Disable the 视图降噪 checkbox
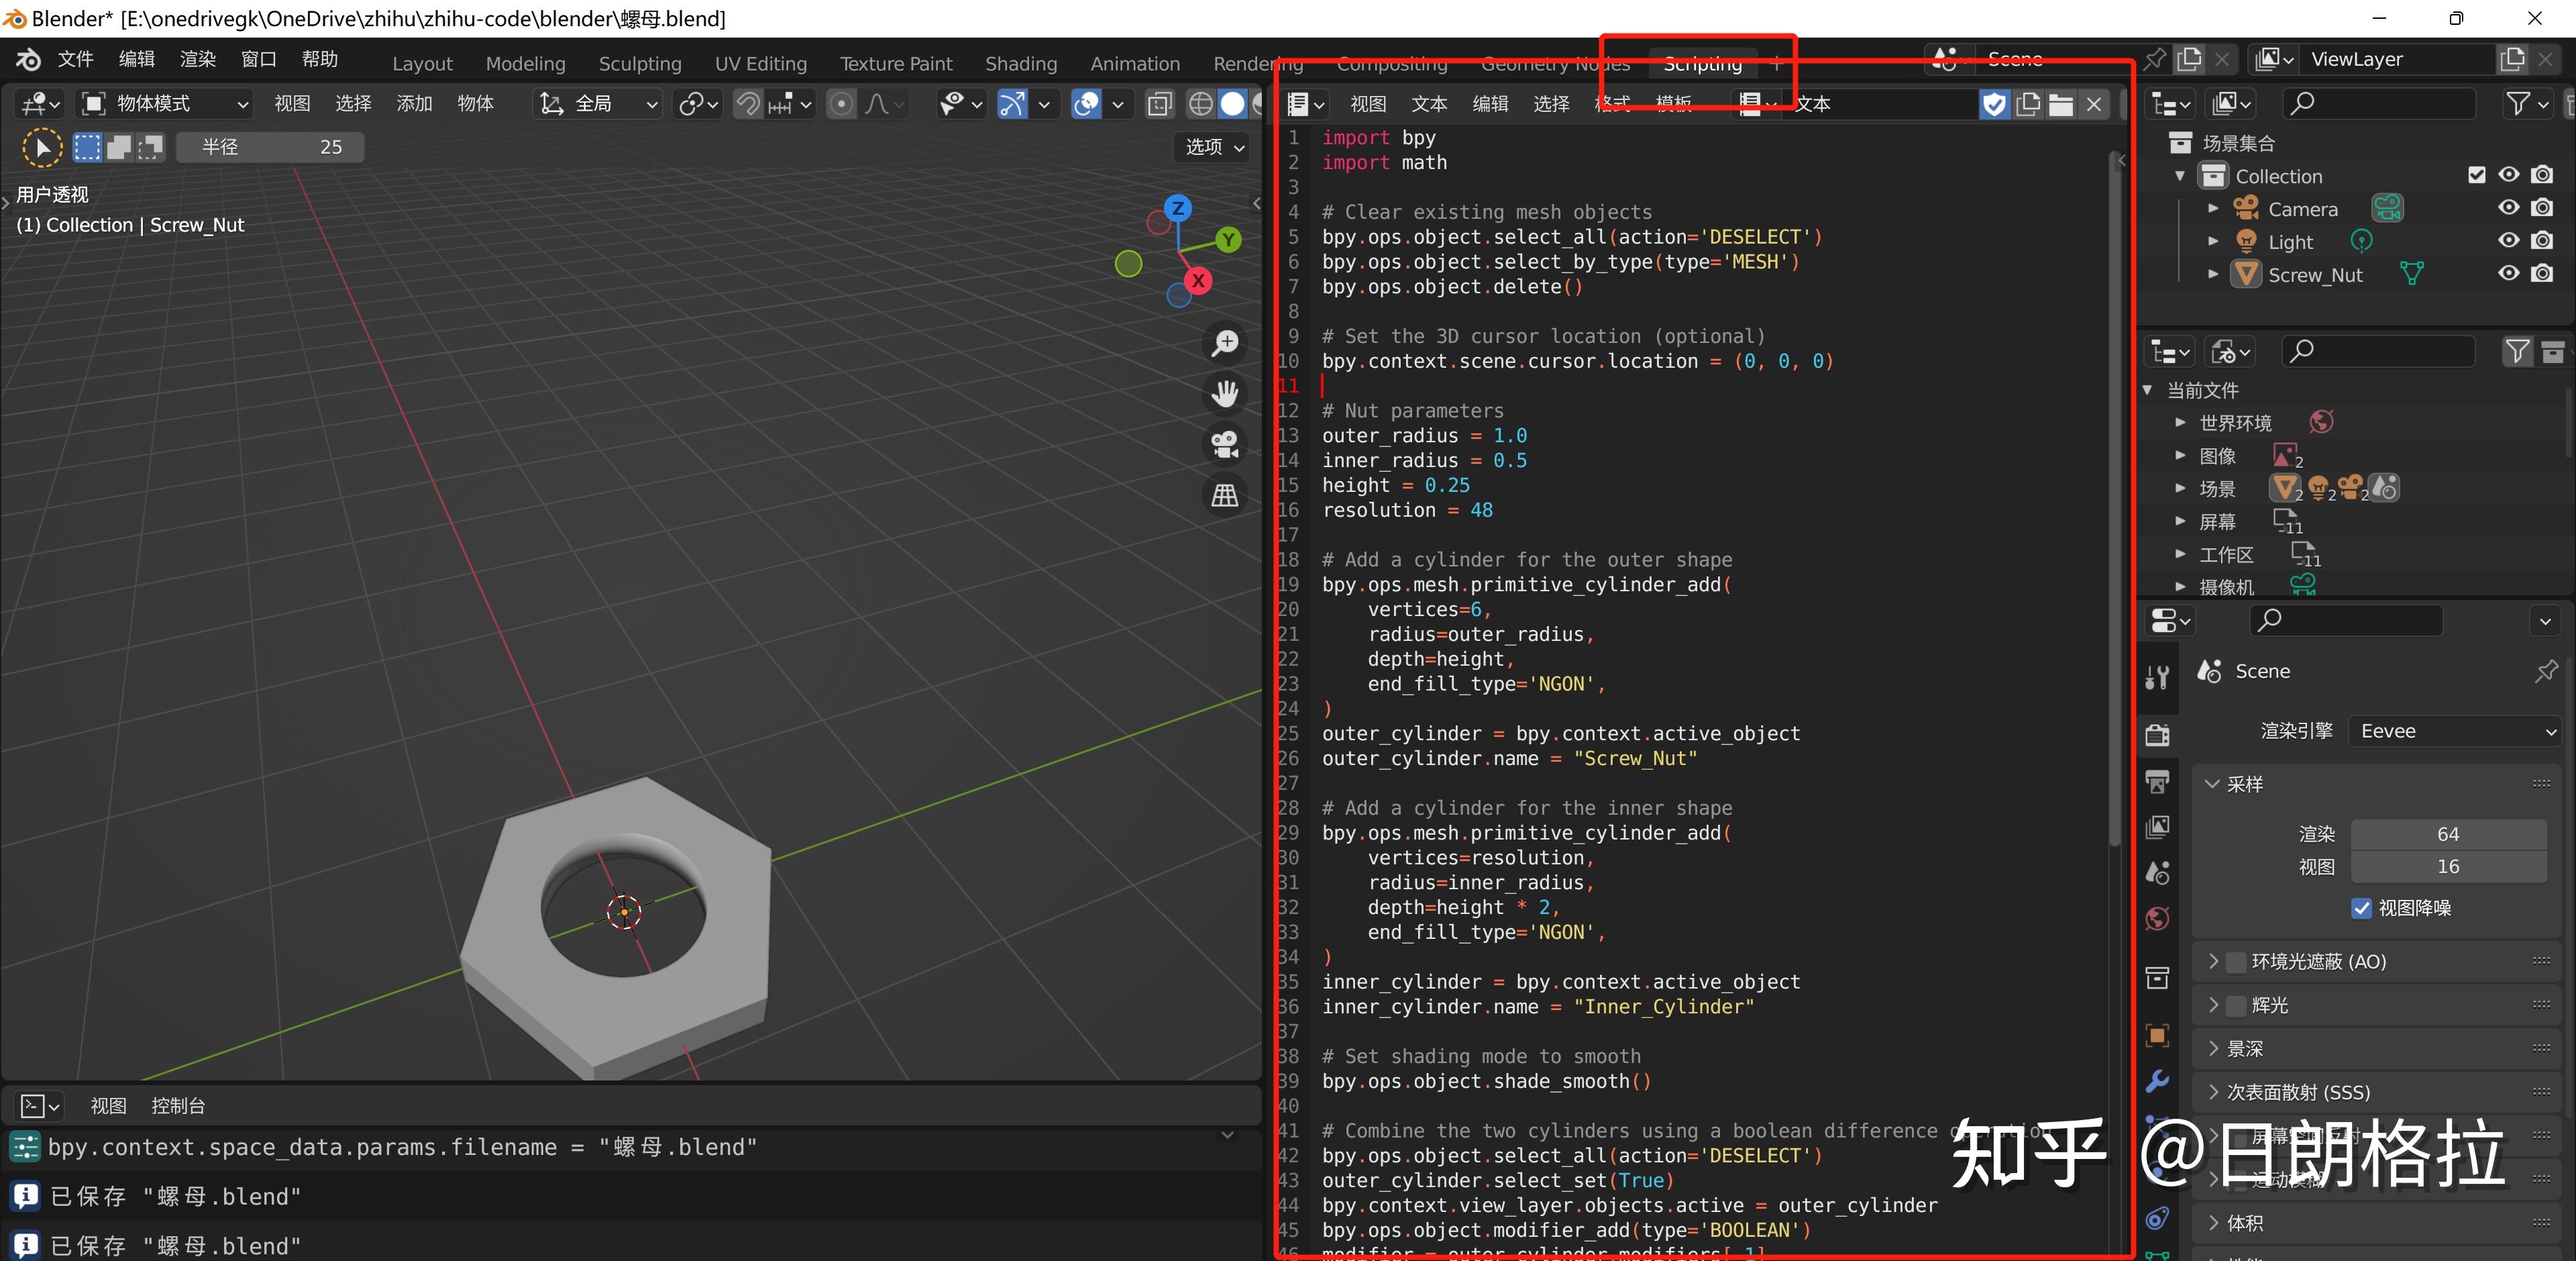This screenshot has height=1261, width=2576. (2362, 908)
